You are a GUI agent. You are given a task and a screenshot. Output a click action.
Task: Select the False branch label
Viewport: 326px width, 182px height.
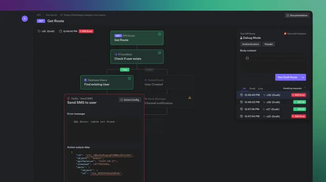point(149,70)
